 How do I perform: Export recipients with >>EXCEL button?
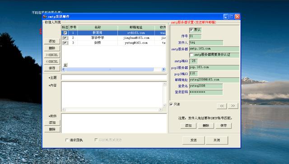click(52, 55)
